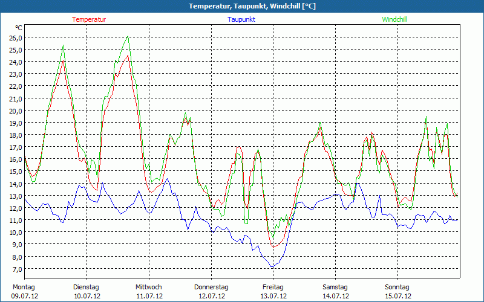Click the 12,0 y-axis value
This screenshot has height=302, width=484.
click(16, 208)
